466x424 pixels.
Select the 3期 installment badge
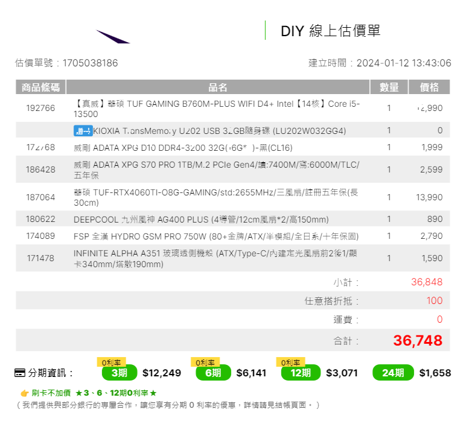click(120, 373)
